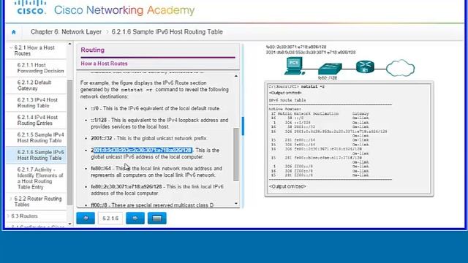This screenshot has width=468, height=263.
Task: Open 6.2.1.2 Default Gateway
Action: 34,85
